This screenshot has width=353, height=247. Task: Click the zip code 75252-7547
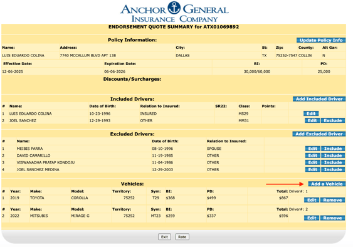pyautogui.click(x=287, y=55)
